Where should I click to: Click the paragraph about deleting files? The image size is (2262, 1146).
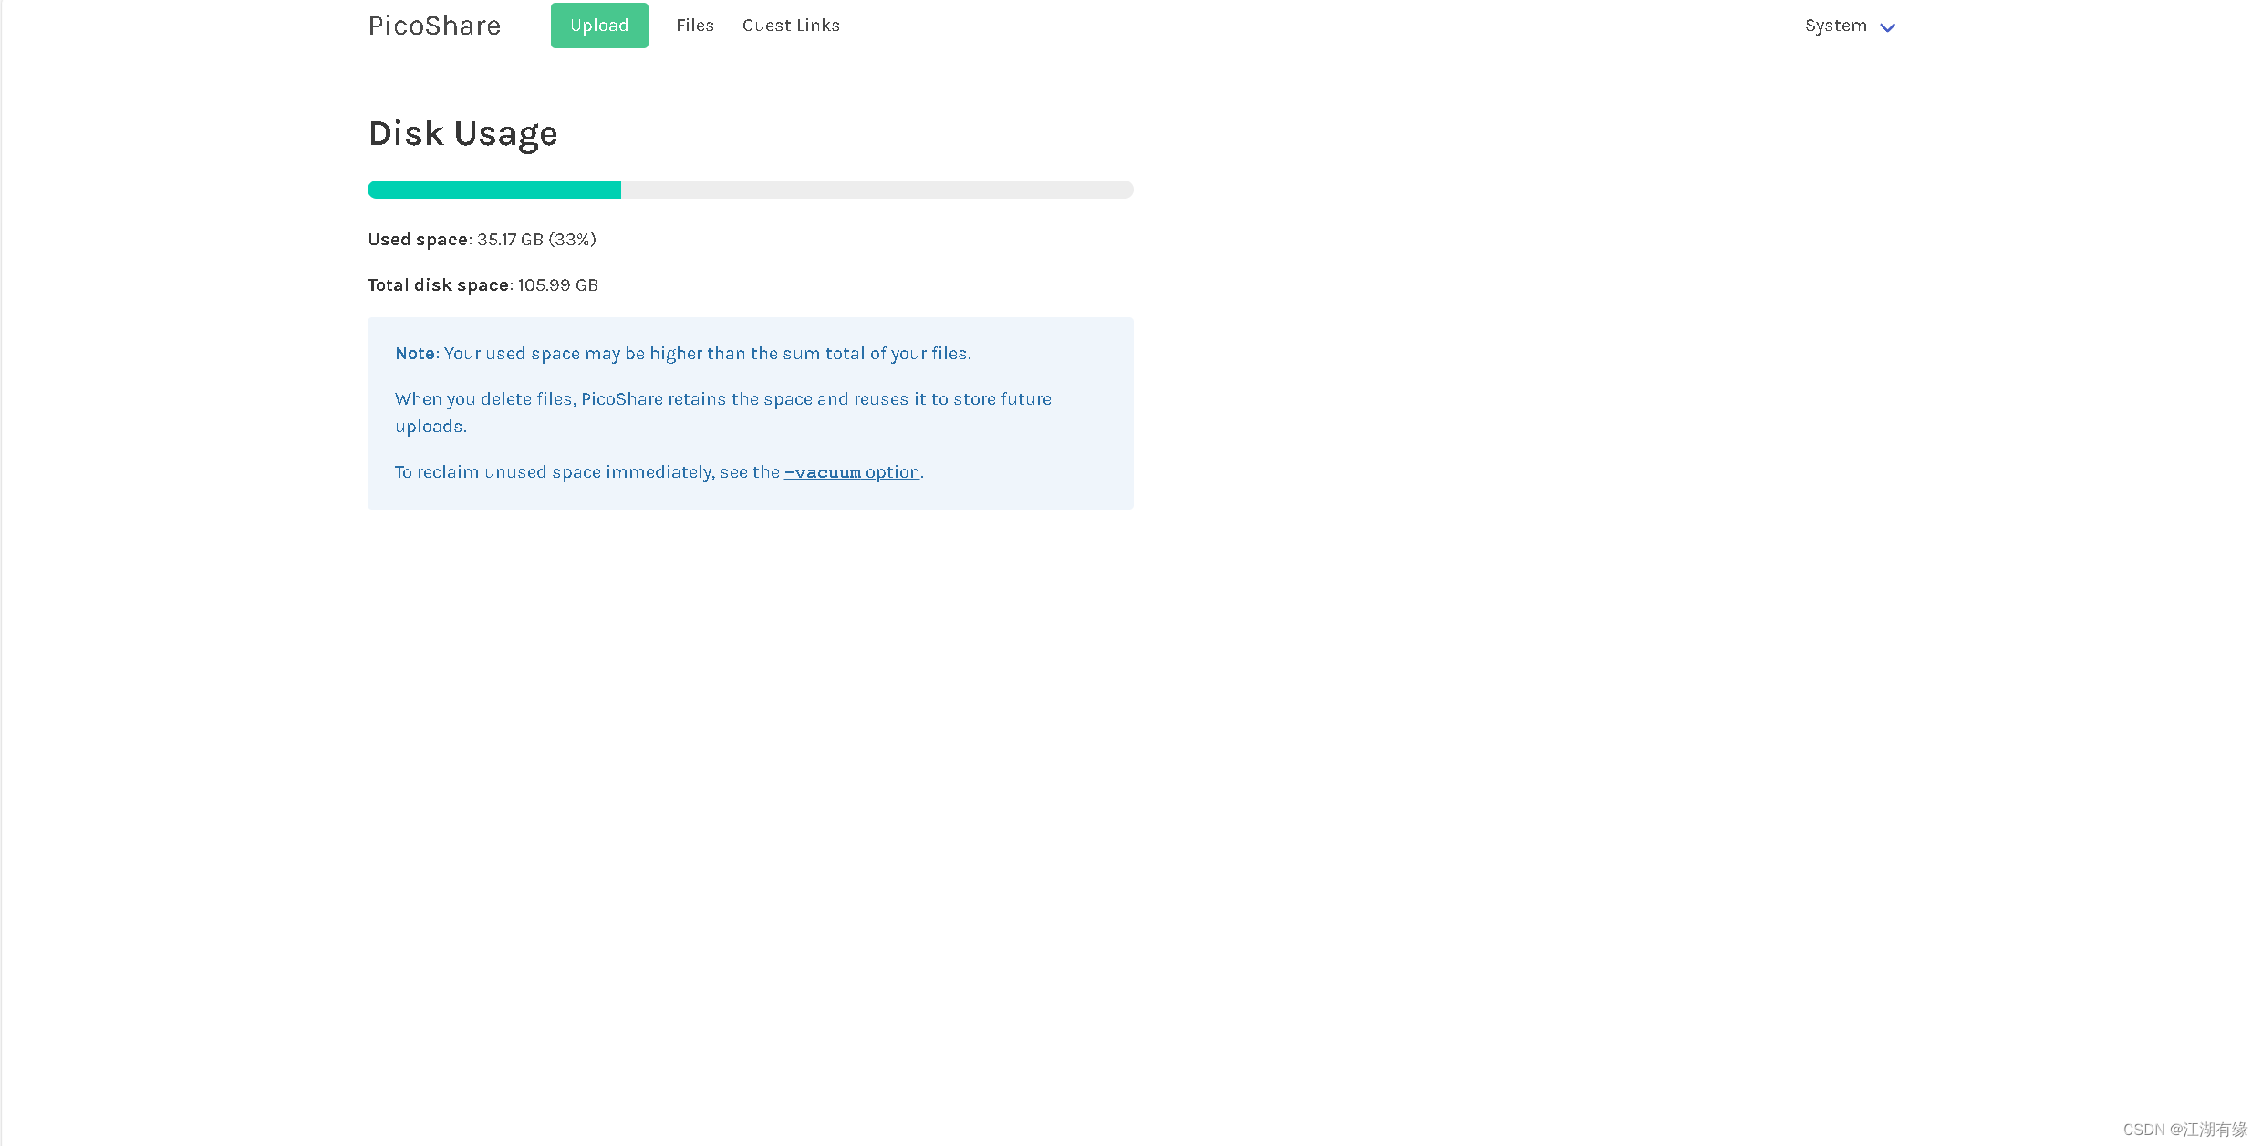(x=722, y=399)
